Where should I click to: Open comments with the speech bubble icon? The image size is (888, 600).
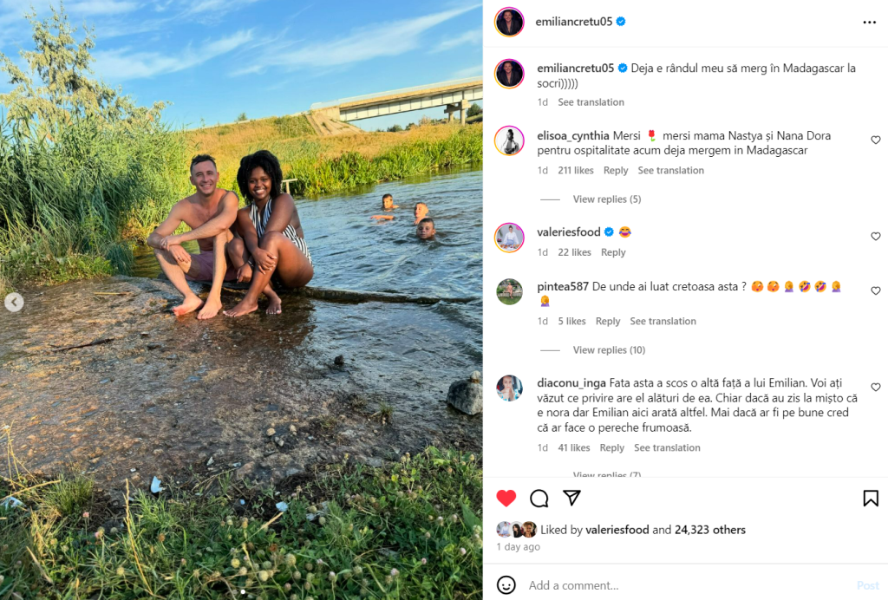(x=539, y=498)
